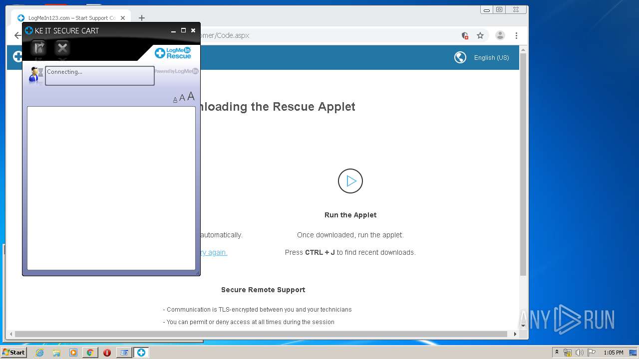The width and height of the screenshot is (639, 359).
Task: Click the try again link in Chrome
Action: (214, 252)
